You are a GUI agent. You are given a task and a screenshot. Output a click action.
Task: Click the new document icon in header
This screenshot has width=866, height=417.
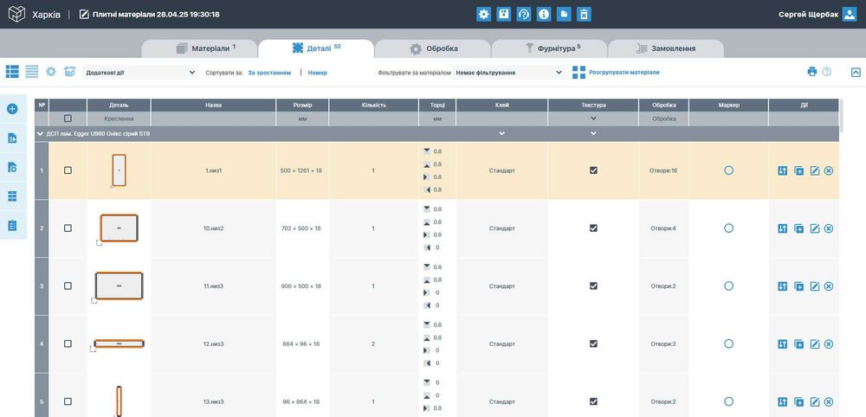pyautogui.click(x=564, y=15)
